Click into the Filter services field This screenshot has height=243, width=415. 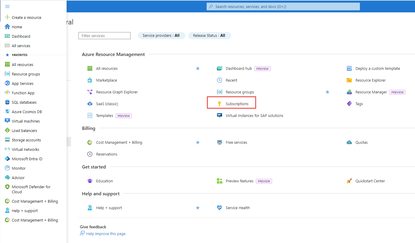pos(104,36)
